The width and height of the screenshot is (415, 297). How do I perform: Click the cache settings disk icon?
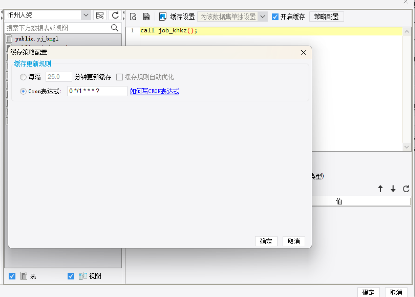(163, 17)
